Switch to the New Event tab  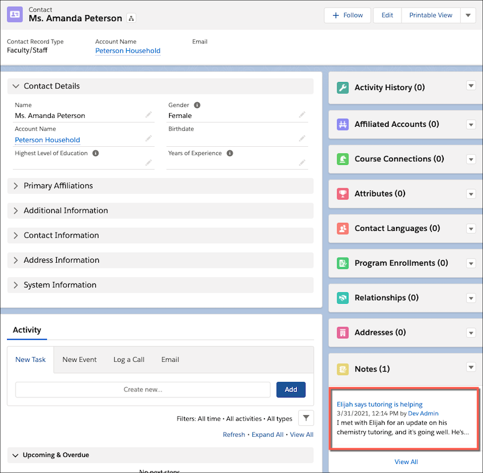(x=79, y=359)
